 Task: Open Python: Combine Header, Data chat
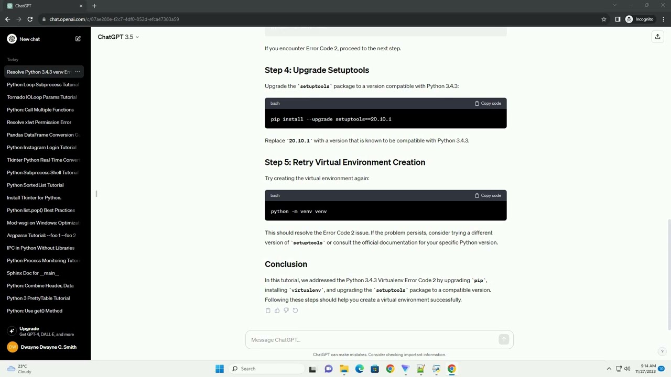coord(44,285)
